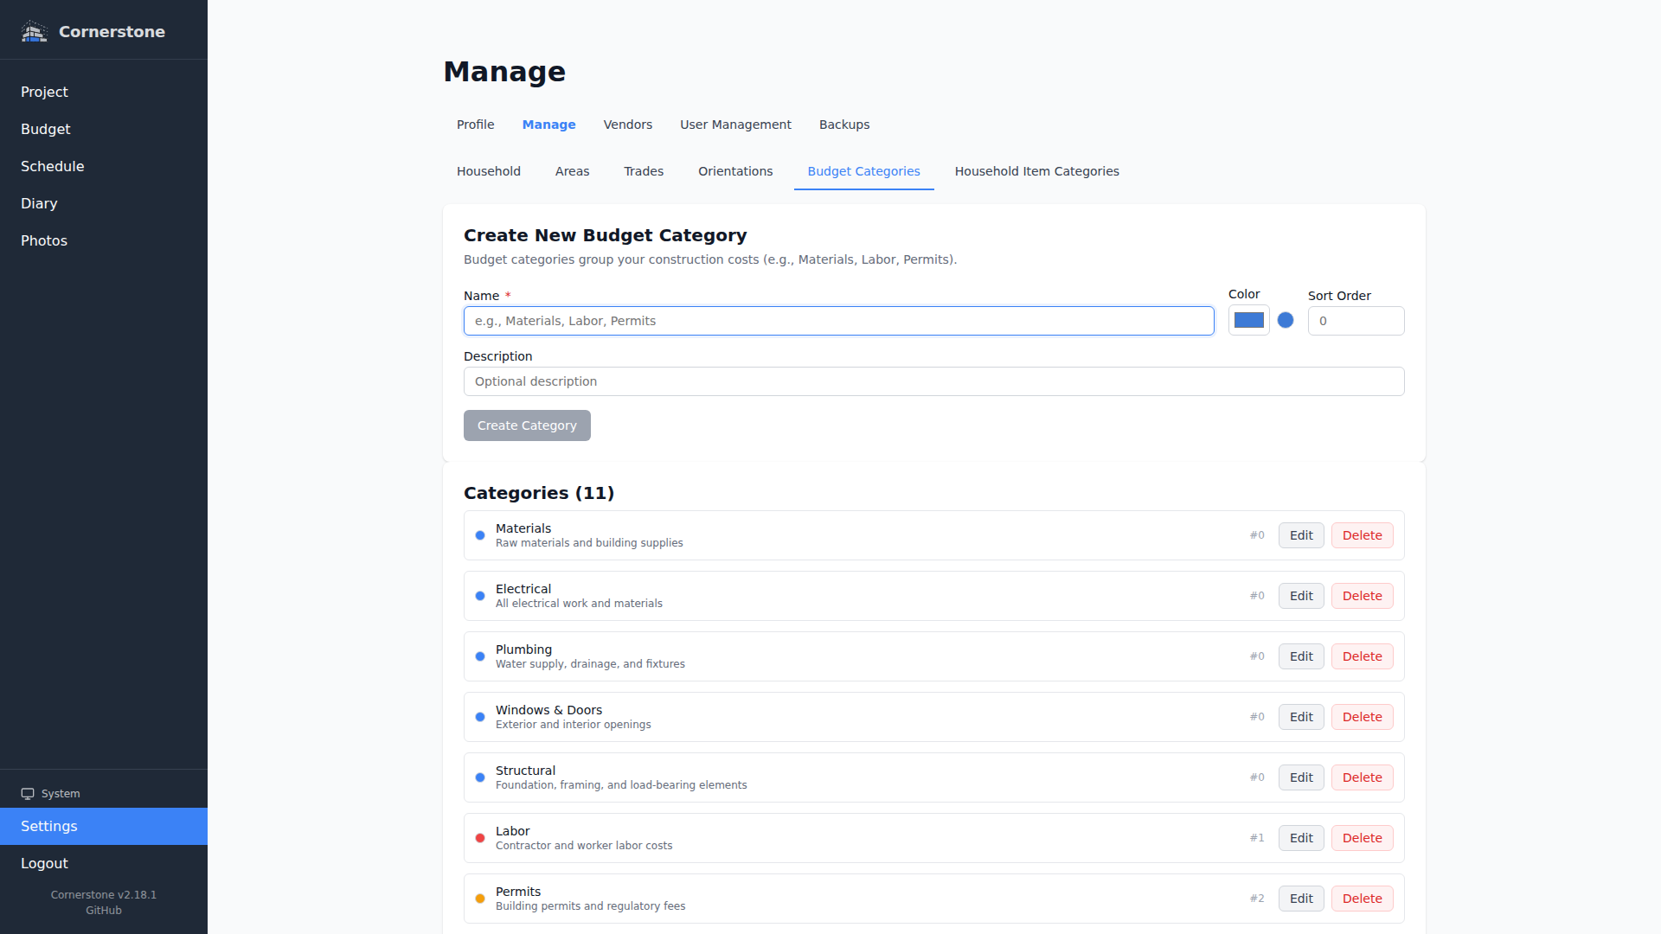Open Photos from the sidebar
The width and height of the screenshot is (1661, 934).
[x=104, y=240]
